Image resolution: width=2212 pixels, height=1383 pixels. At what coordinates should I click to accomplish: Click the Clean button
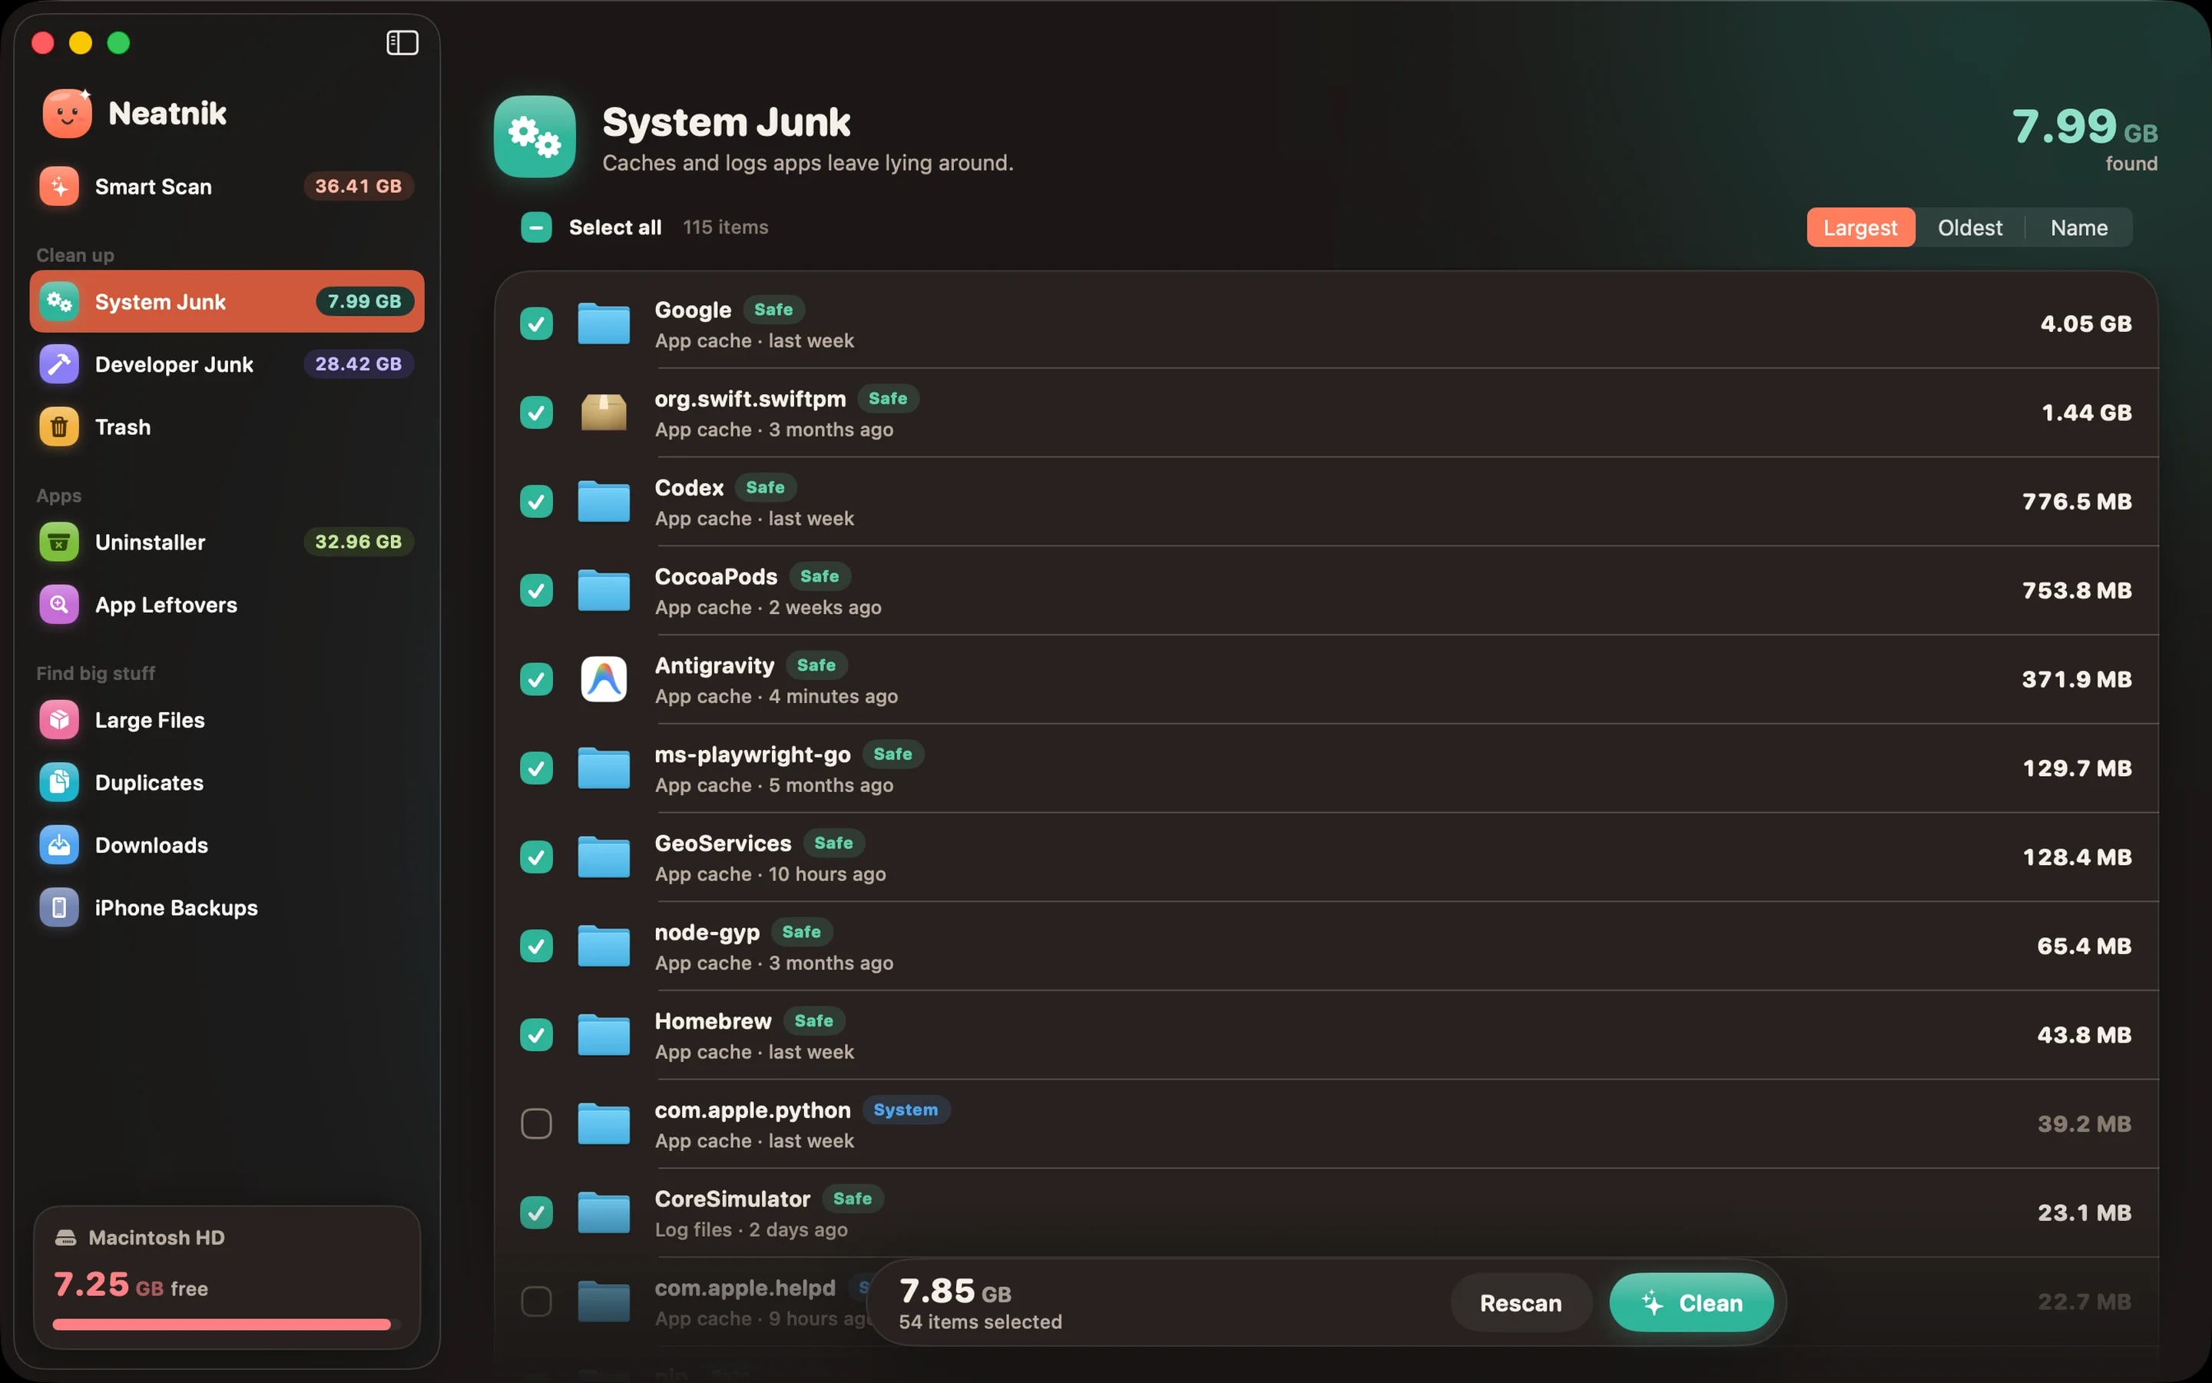click(x=1692, y=1302)
